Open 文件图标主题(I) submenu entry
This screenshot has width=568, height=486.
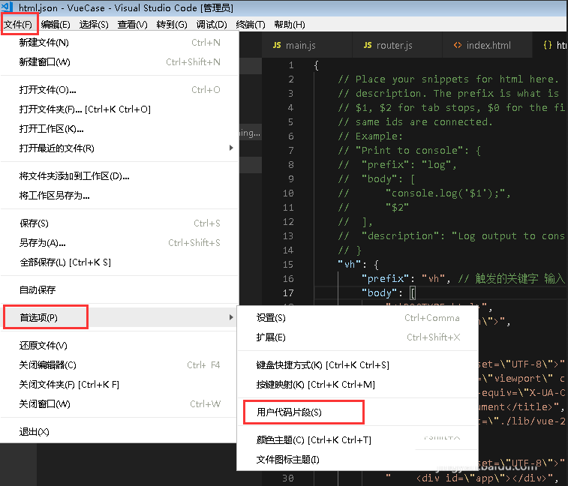coord(358,460)
